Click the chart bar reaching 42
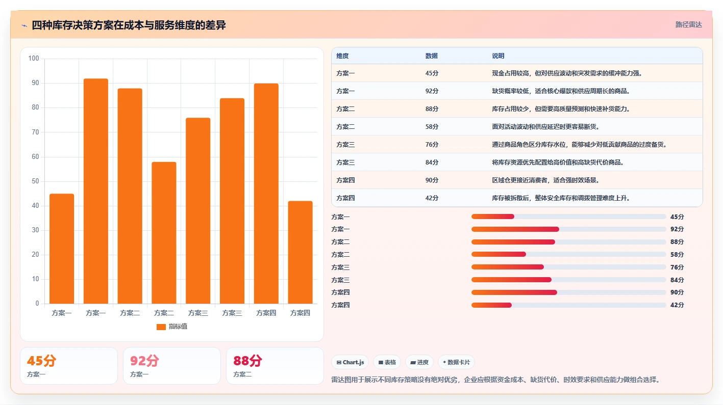The width and height of the screenshot is (723, 405). [300, 252]
